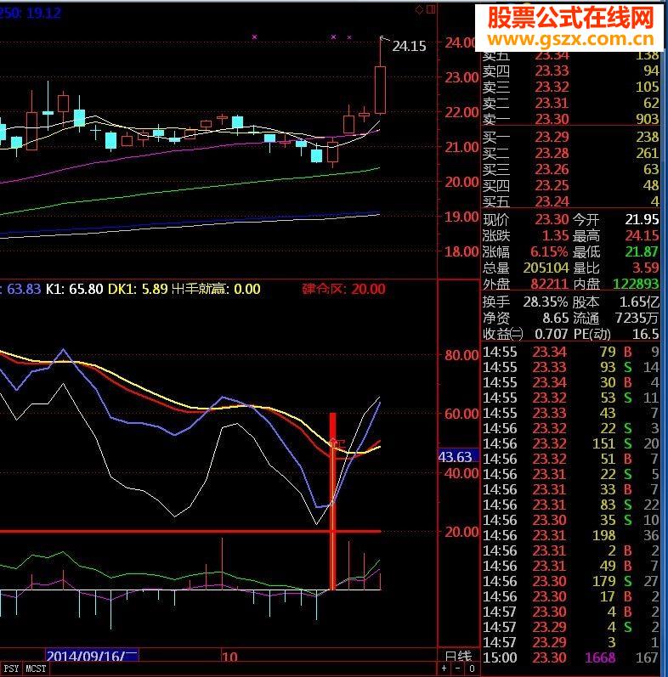Image resolution: width=668 pixels, height=677 pixels.
Task: Switch to the PSY indicator tab
Action: coord(11,669)
